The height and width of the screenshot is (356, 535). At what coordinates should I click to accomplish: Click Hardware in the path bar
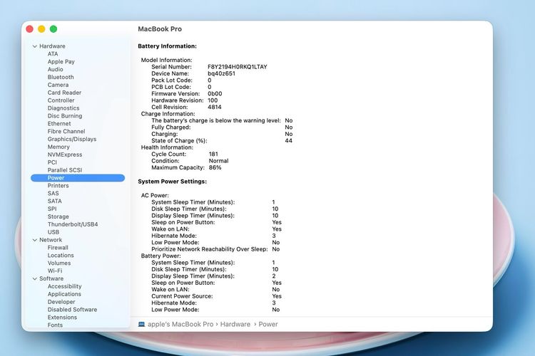pyautogui.click(x=235, y=325)
